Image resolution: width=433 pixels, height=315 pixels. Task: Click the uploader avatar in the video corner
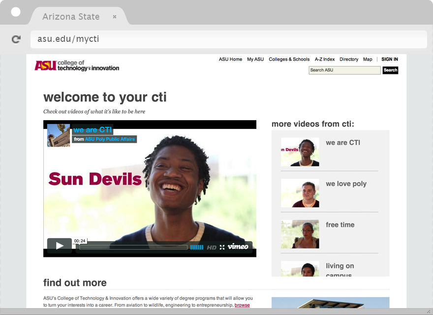point(59,135)
